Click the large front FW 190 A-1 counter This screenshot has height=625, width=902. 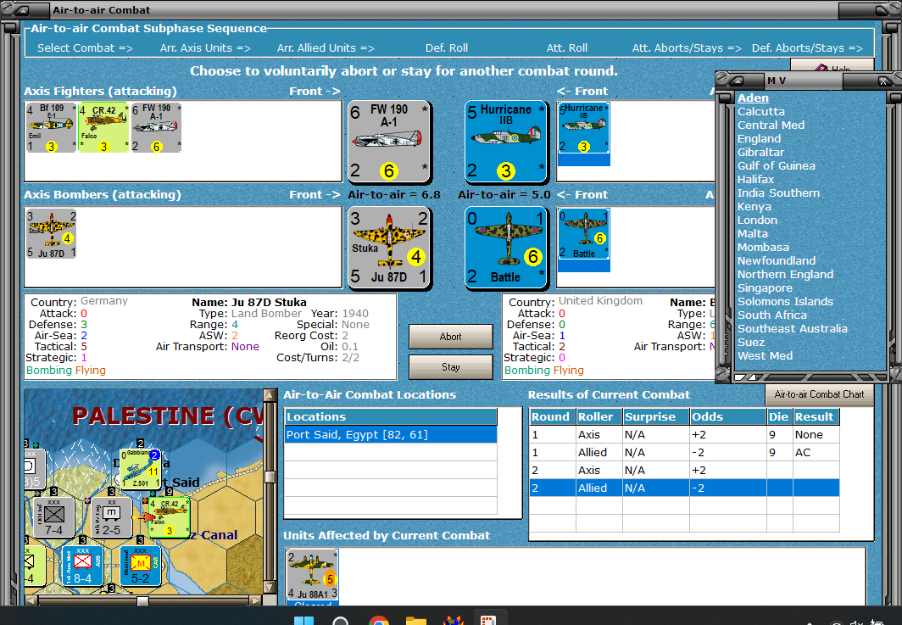click(389, 142)
